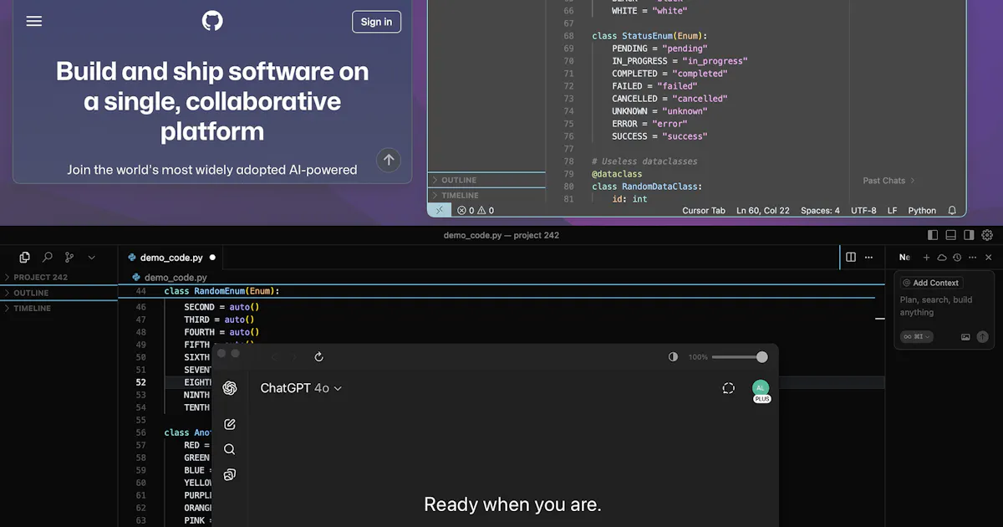Screen dimensions: 1003x527
Task: Click the attach image icon in chat input
Action: 965,337
